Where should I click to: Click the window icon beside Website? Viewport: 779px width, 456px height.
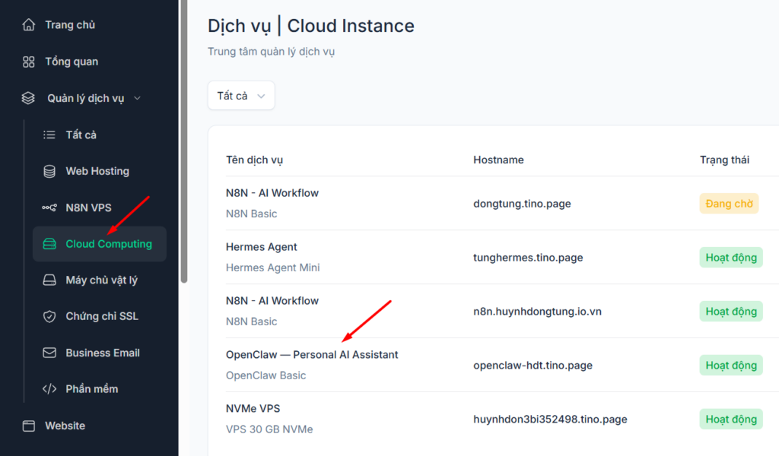(29, 426)
